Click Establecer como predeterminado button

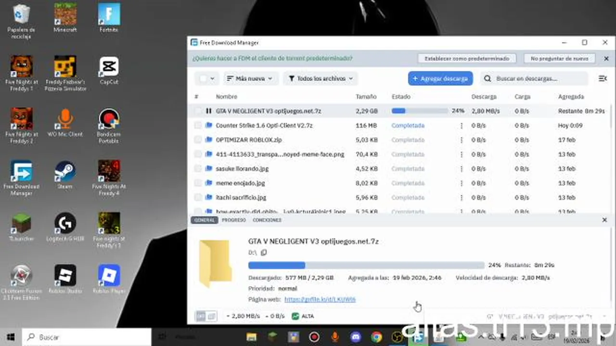point(467,58)
